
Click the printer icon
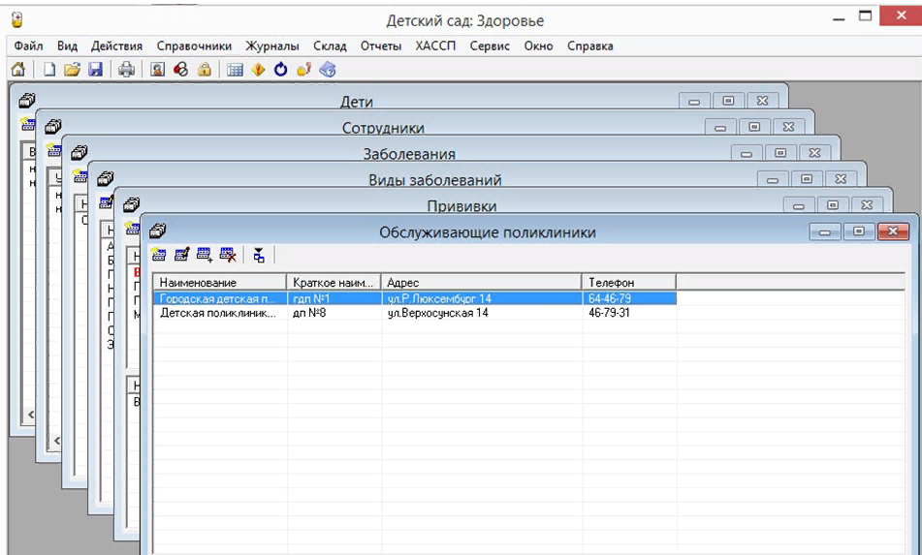[126, 70]
